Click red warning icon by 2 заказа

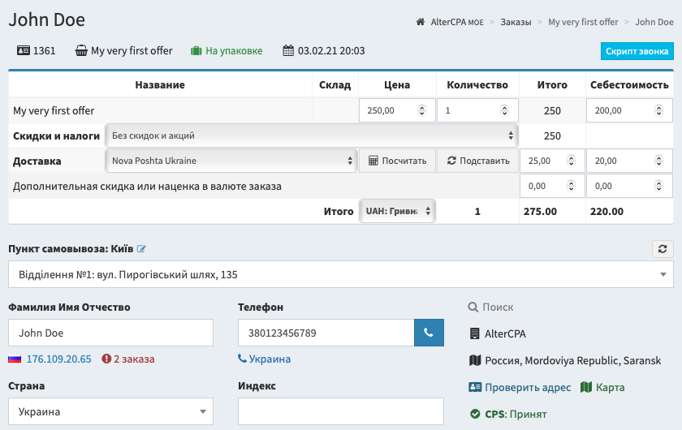pyautogui.click(x=106, y=359)
